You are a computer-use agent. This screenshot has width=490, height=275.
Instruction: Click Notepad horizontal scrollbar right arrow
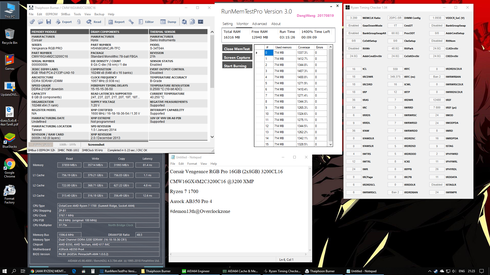306,254
